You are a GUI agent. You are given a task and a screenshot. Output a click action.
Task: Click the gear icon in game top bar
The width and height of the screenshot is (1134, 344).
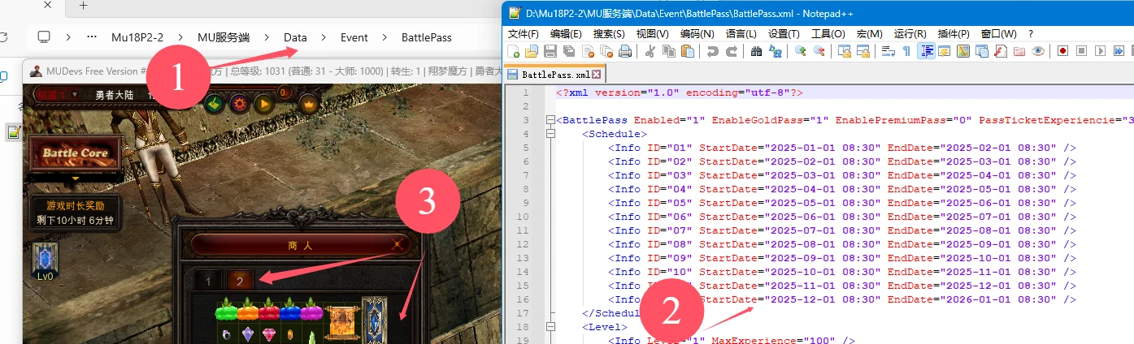pyautogui.click(x=239, y=103)
